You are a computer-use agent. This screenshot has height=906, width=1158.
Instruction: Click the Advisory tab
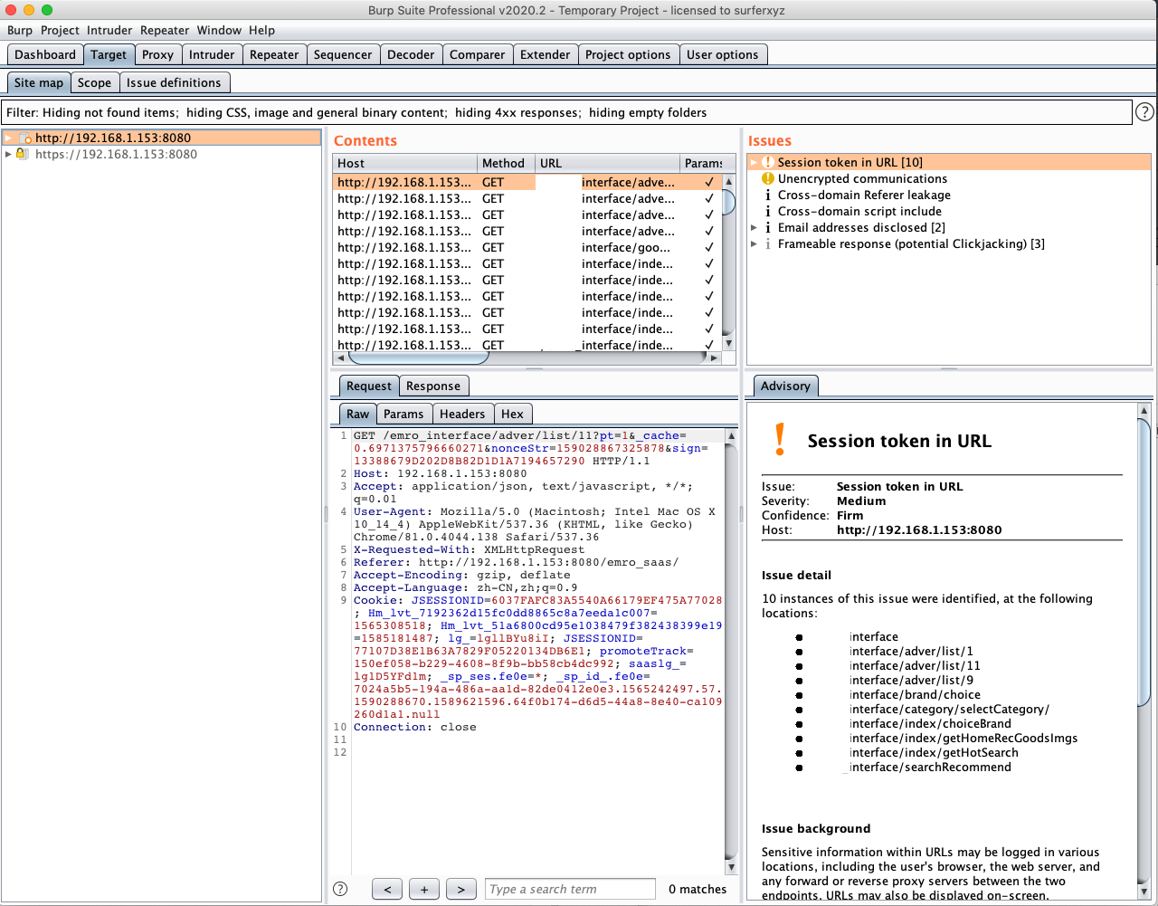click(785, 386)
